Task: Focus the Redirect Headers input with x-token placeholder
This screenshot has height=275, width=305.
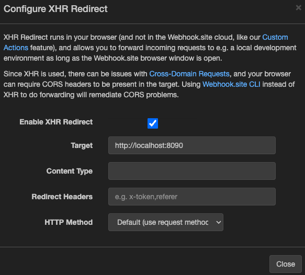Action: click(192, 197)
